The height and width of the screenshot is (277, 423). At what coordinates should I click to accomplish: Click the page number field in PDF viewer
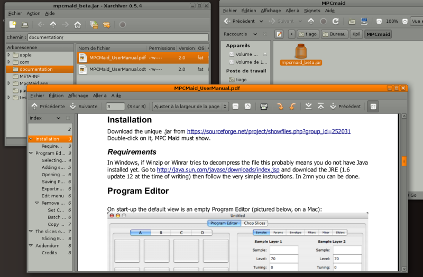pyautogui.click(x=115, y=107)
